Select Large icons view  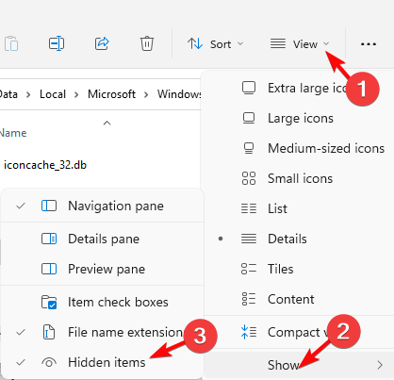pos(297,118)
